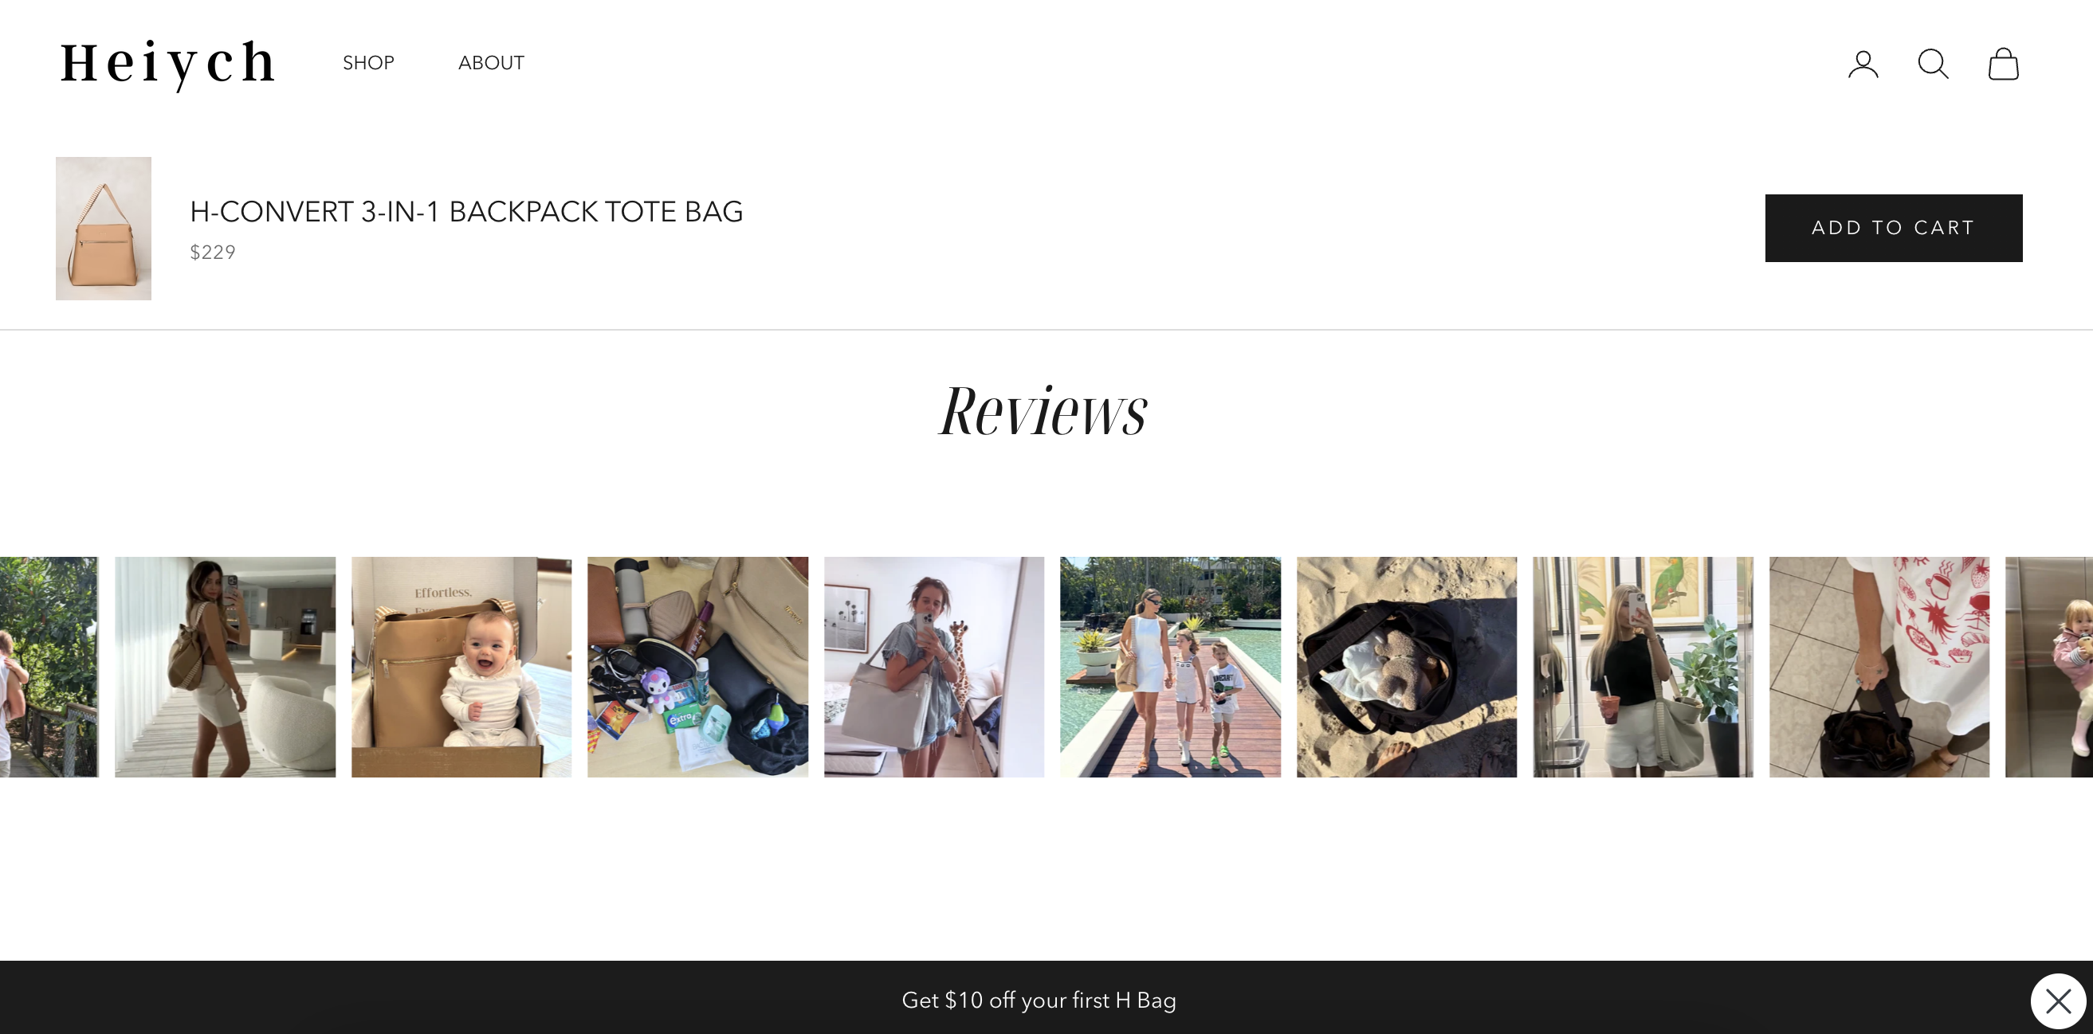Open the partially visible leftmost garden photo

click(x=49, y=666)
